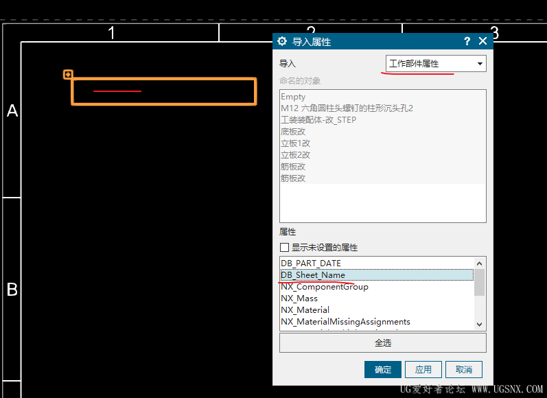Select Empty in the named objects list
The width and height of the screenshot is (547, 398).
[x=383, y=97]
